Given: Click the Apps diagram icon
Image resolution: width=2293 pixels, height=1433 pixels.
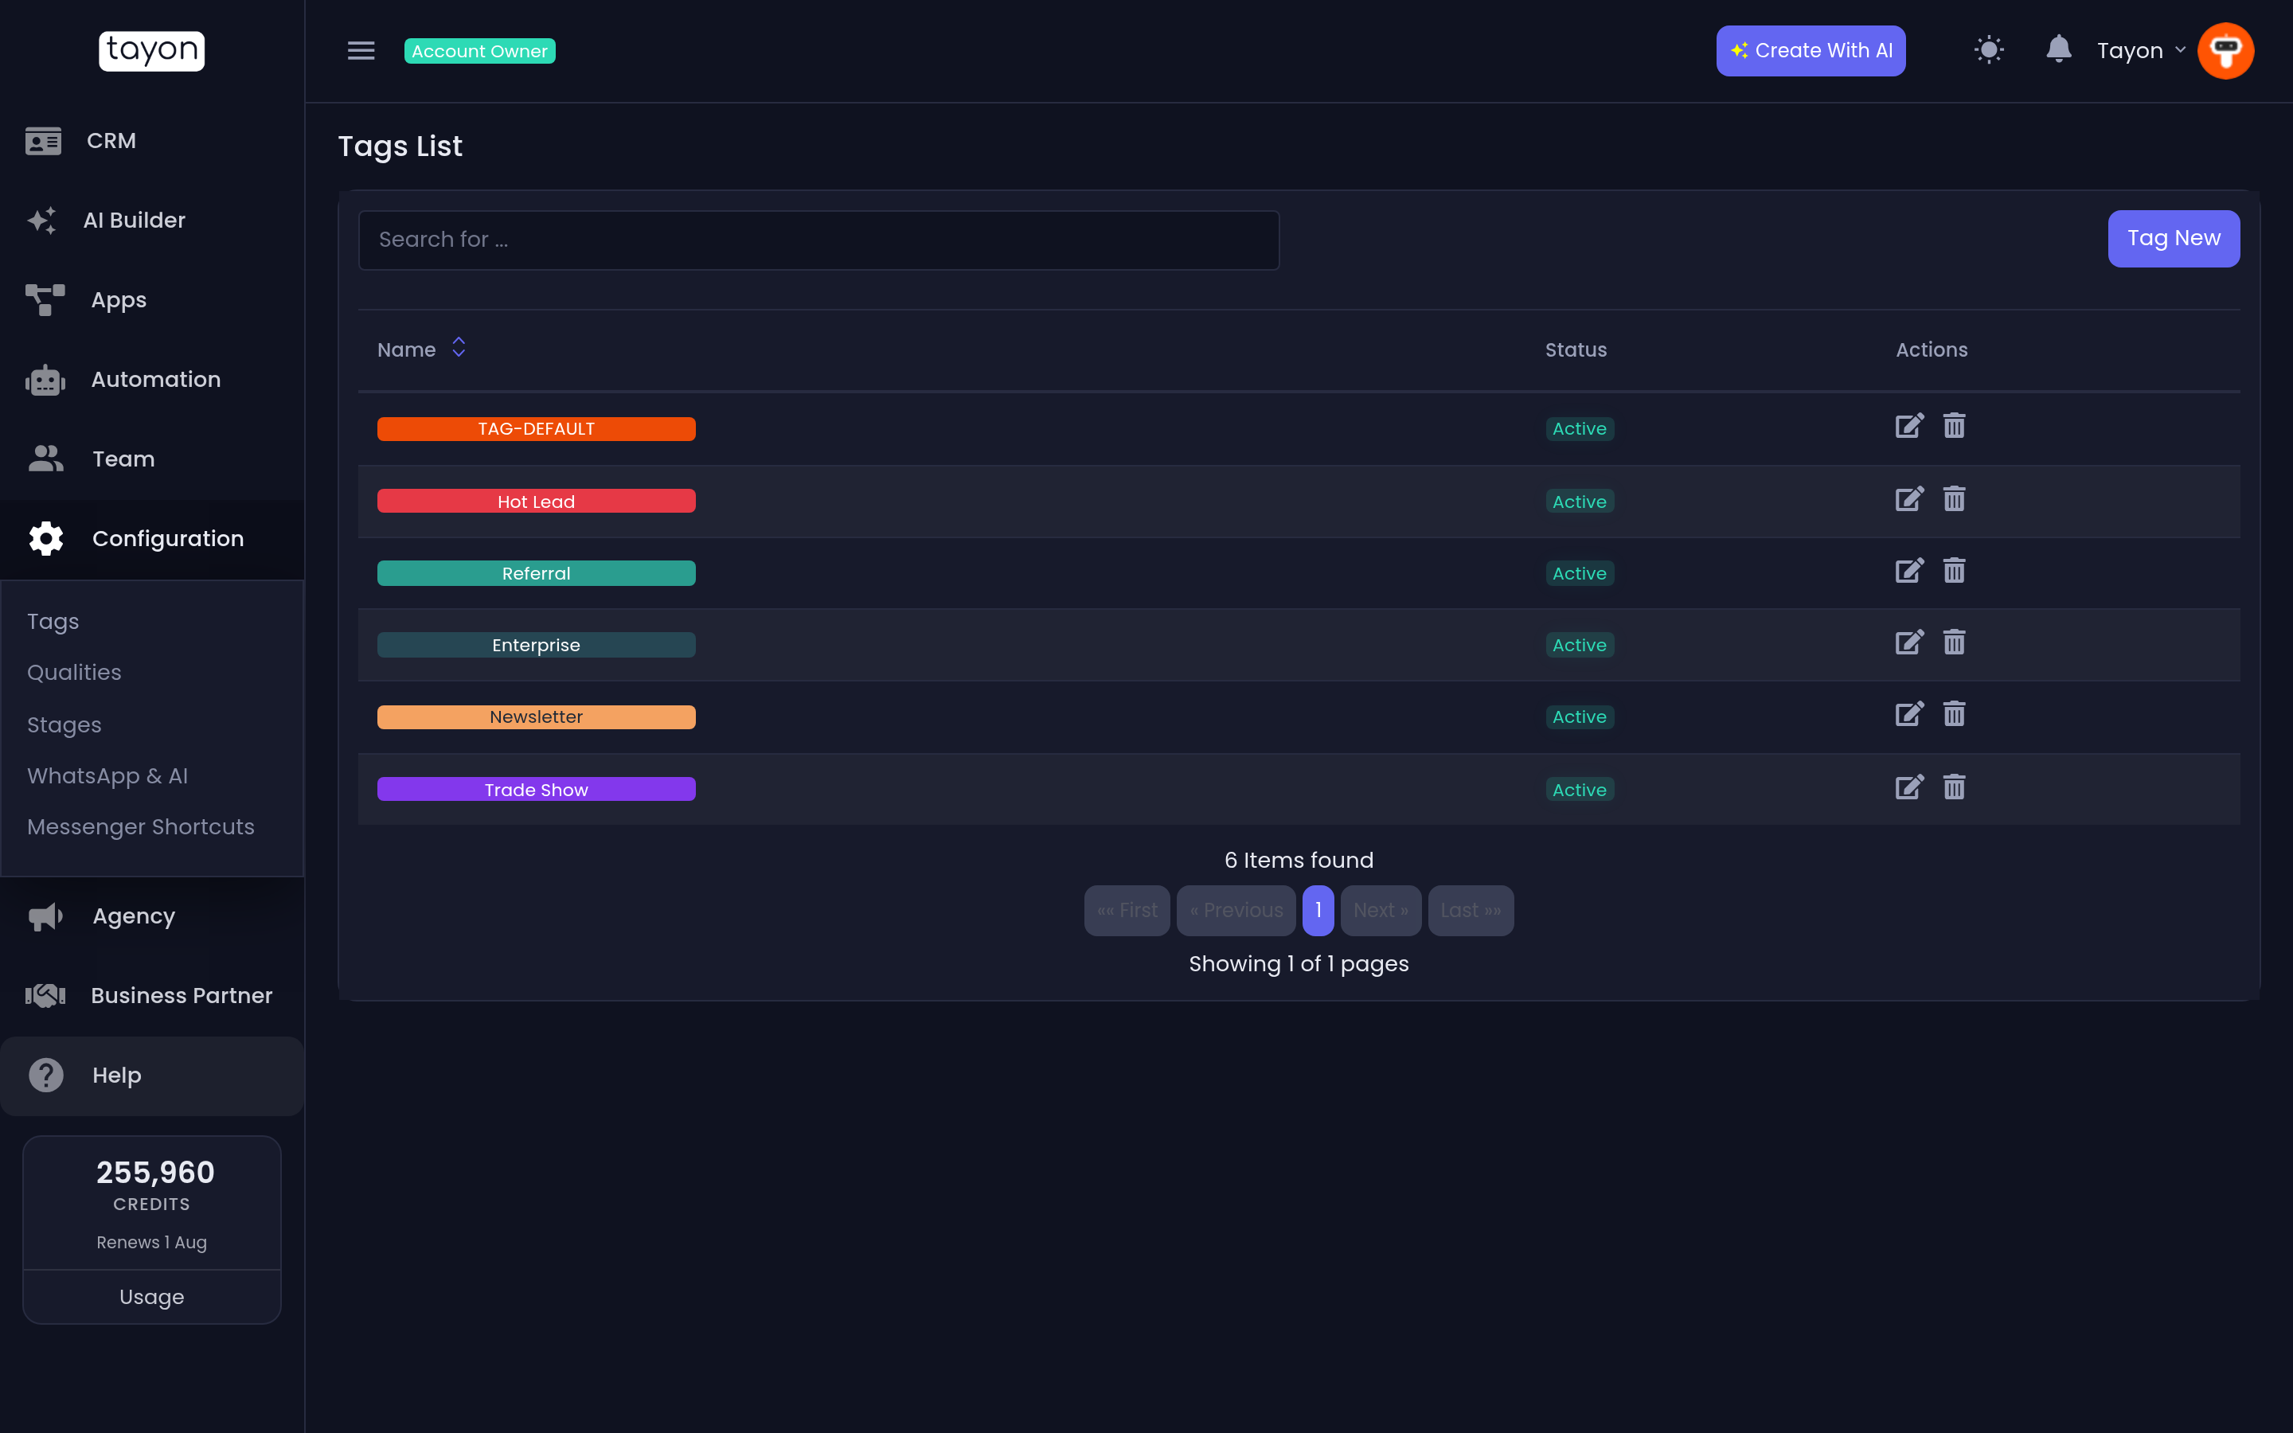Looking at the screenshot, I should [45, 300].
